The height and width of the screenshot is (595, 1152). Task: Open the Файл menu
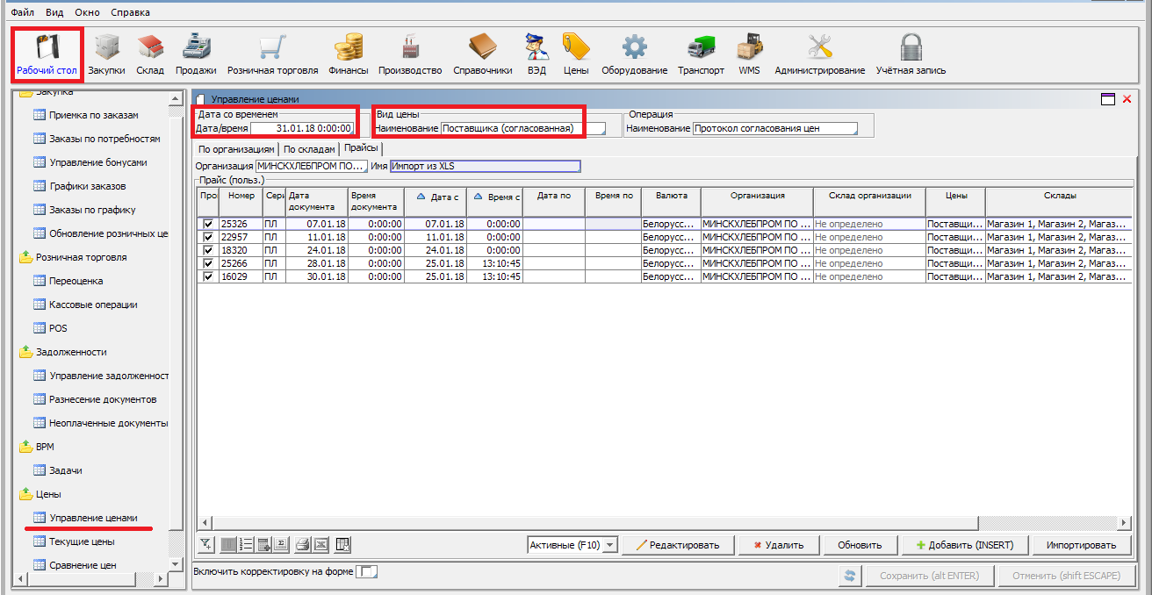[23, 12]
